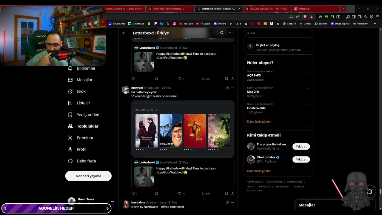Open Discord bookmark
The image size is (382, 215).
(x=220, y=24)
